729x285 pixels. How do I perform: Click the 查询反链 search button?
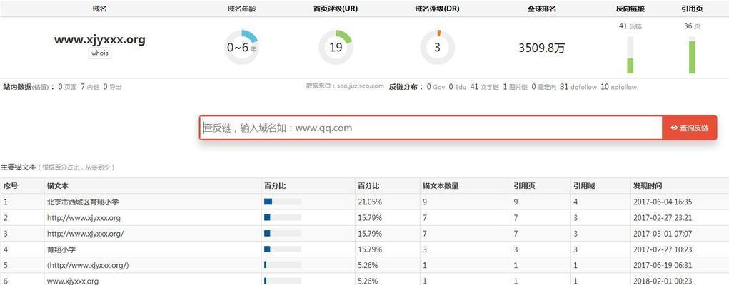(689, 128)
